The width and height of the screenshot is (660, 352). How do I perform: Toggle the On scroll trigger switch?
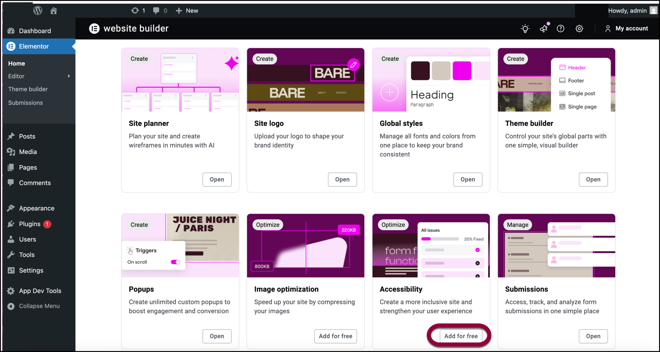(x=175, y=262)
